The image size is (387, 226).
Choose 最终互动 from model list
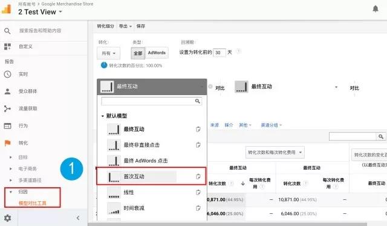tap(134, 129)
